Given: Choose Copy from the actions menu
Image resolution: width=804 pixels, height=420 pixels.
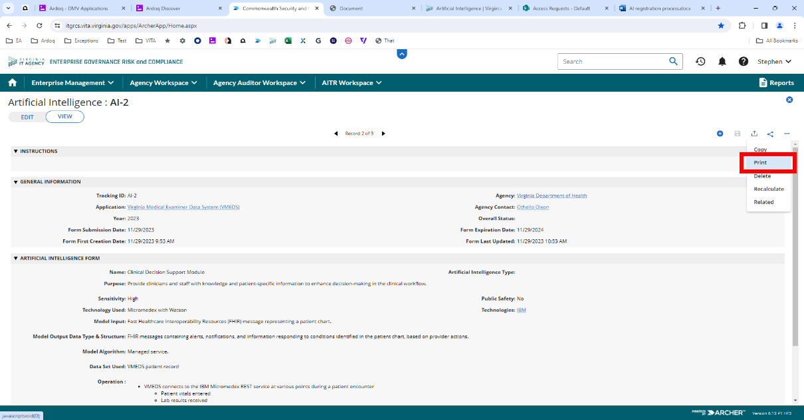Looking at the screenshot, I should click(769, 150).
